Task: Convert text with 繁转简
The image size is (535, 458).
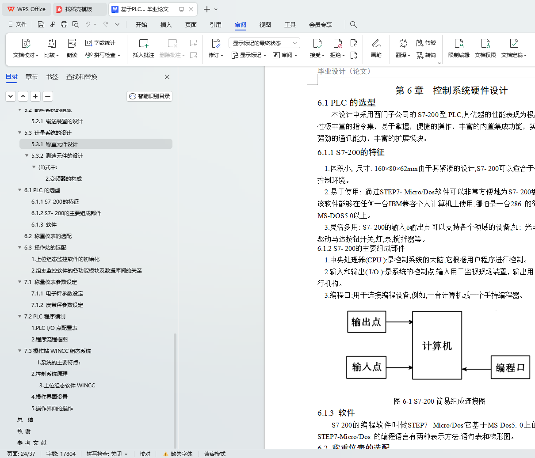Action: click(426, 55)
